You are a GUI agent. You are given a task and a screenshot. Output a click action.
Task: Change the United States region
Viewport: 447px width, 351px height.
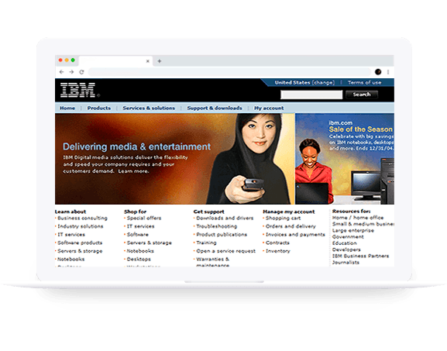pyautogui.click(x=323, y=83)
